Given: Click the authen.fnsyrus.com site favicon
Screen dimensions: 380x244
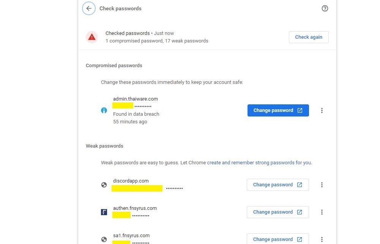Looking at the screenshot, I should pyautogui.click(x=104, y=212).
